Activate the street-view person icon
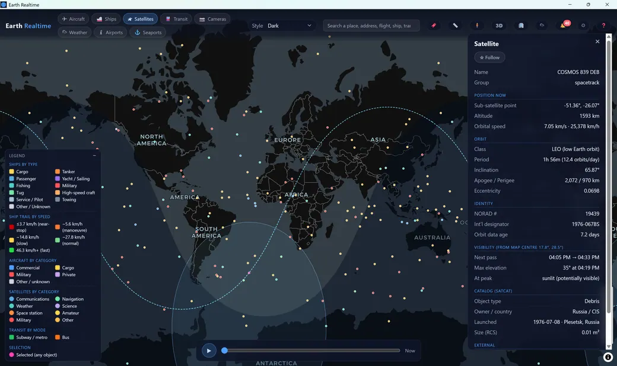 [477, 25]
